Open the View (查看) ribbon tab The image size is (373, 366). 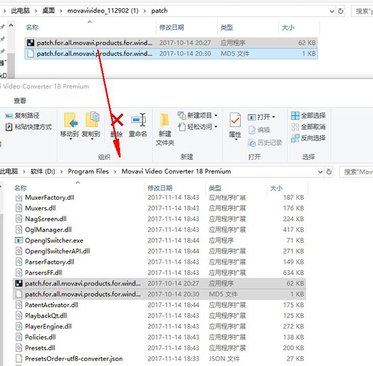20,101
